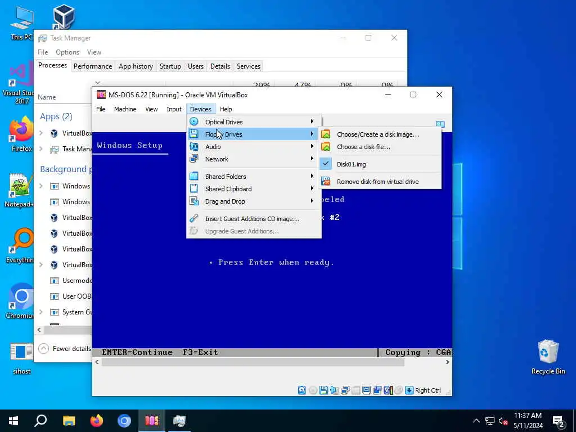Open the Visual Studio 2017 desktop shortcut

click(x=21, y=84)
